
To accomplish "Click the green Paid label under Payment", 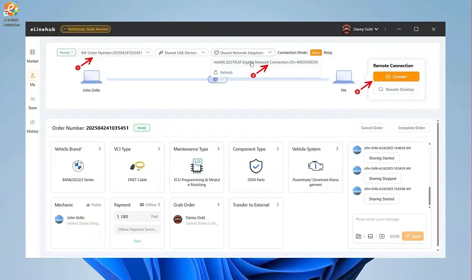I will point(137,241).
